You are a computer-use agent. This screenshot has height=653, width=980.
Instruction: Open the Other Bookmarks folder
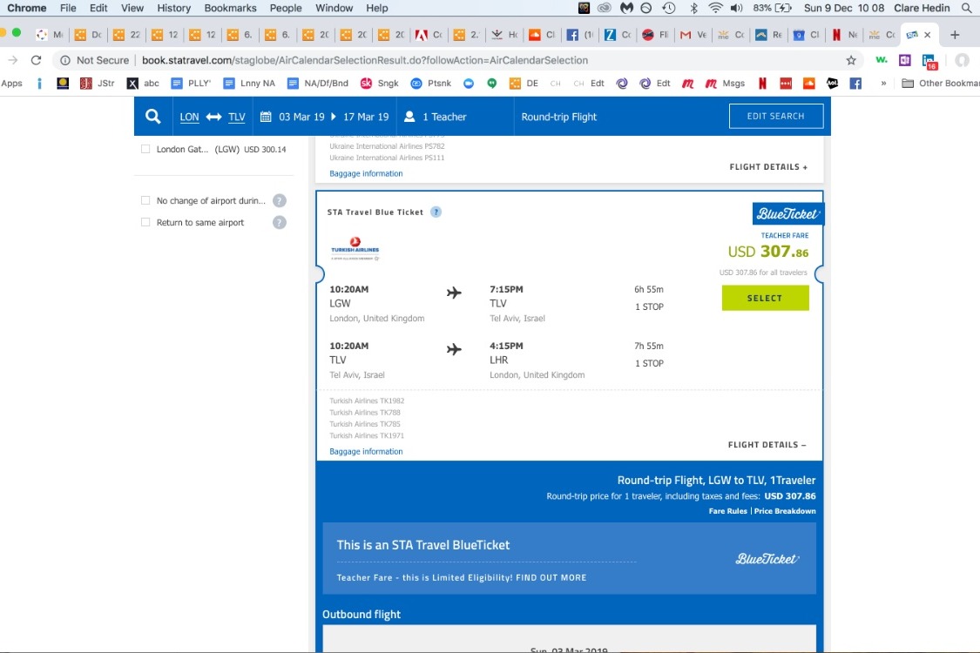pos(941,83)
